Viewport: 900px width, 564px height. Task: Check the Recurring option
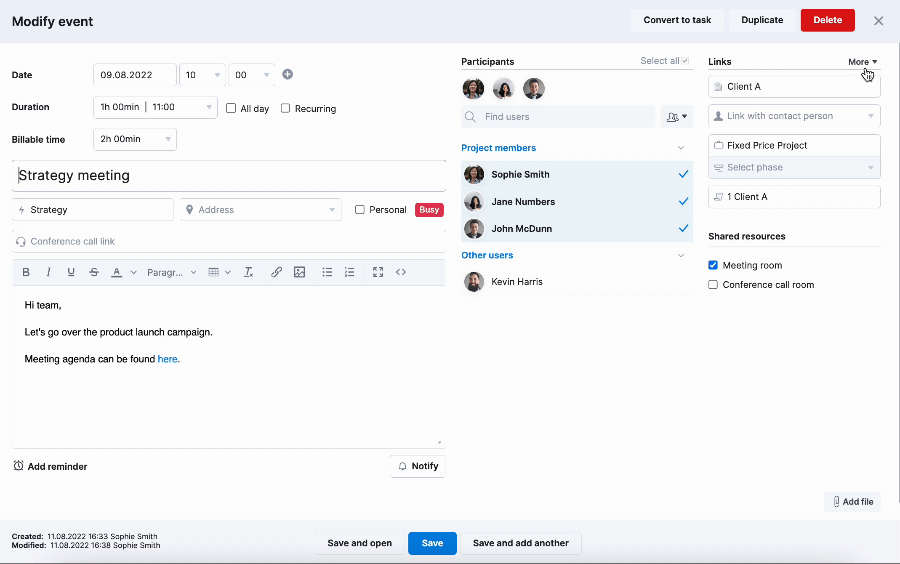point(285,109)
